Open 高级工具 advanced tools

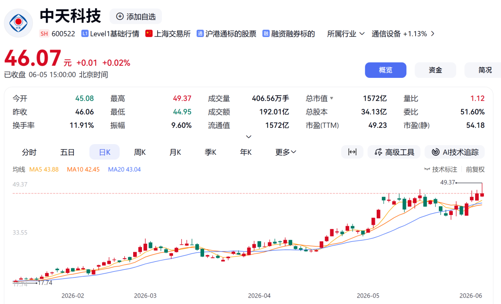(x=394, y=152)
